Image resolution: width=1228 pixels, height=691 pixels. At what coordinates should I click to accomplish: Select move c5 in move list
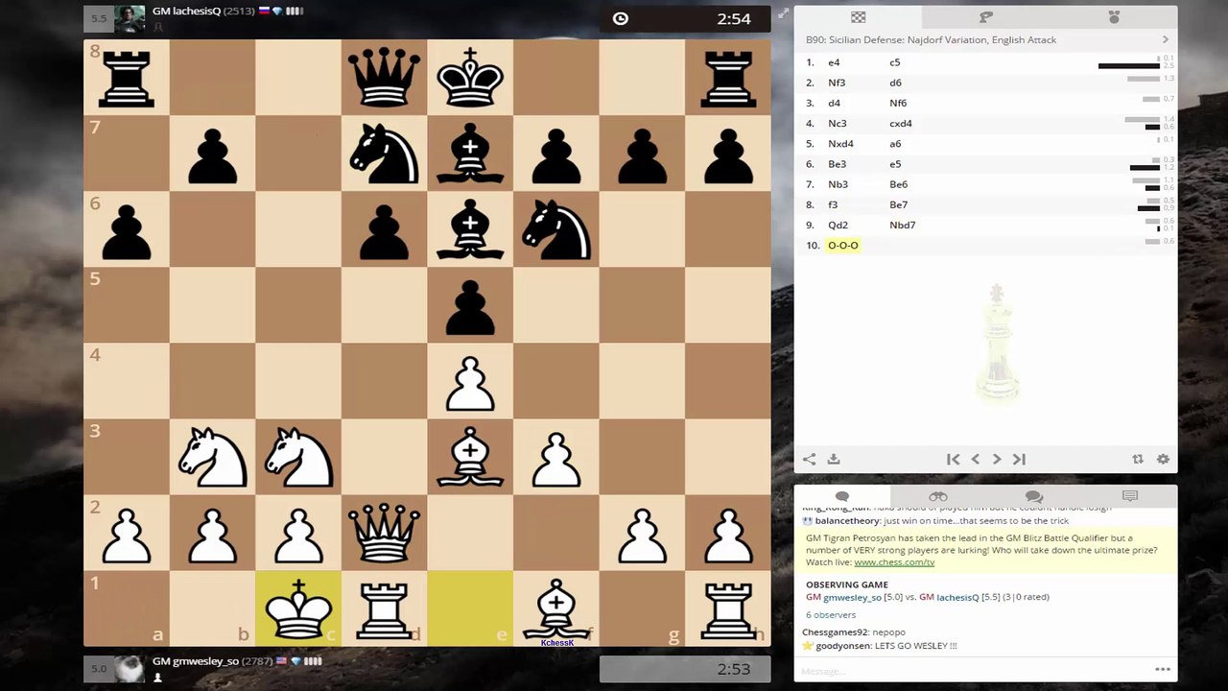(895, 62)
